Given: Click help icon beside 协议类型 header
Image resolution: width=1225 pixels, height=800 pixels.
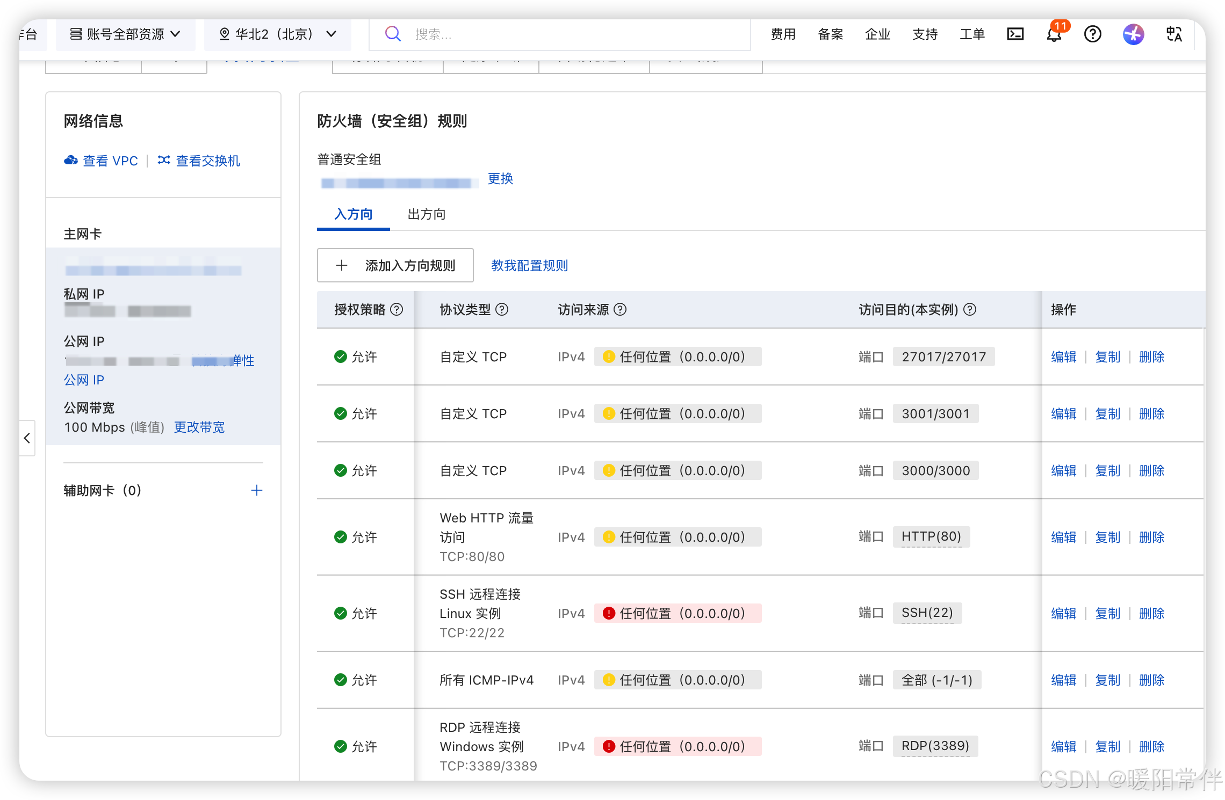Looking at the screenshot, I should coord(502,309).
